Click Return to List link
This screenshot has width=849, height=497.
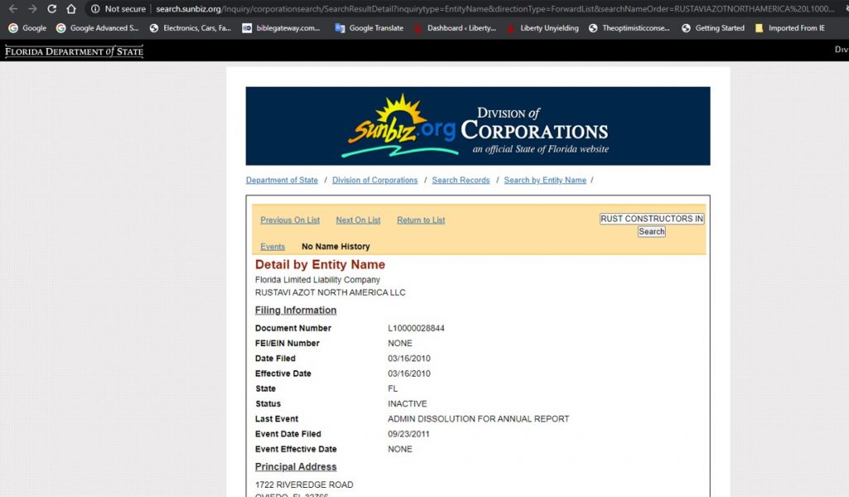coord(420,220)
